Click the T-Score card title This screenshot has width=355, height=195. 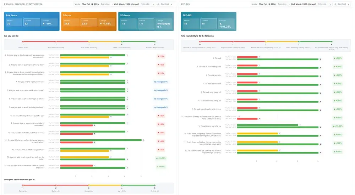(67, 15)
